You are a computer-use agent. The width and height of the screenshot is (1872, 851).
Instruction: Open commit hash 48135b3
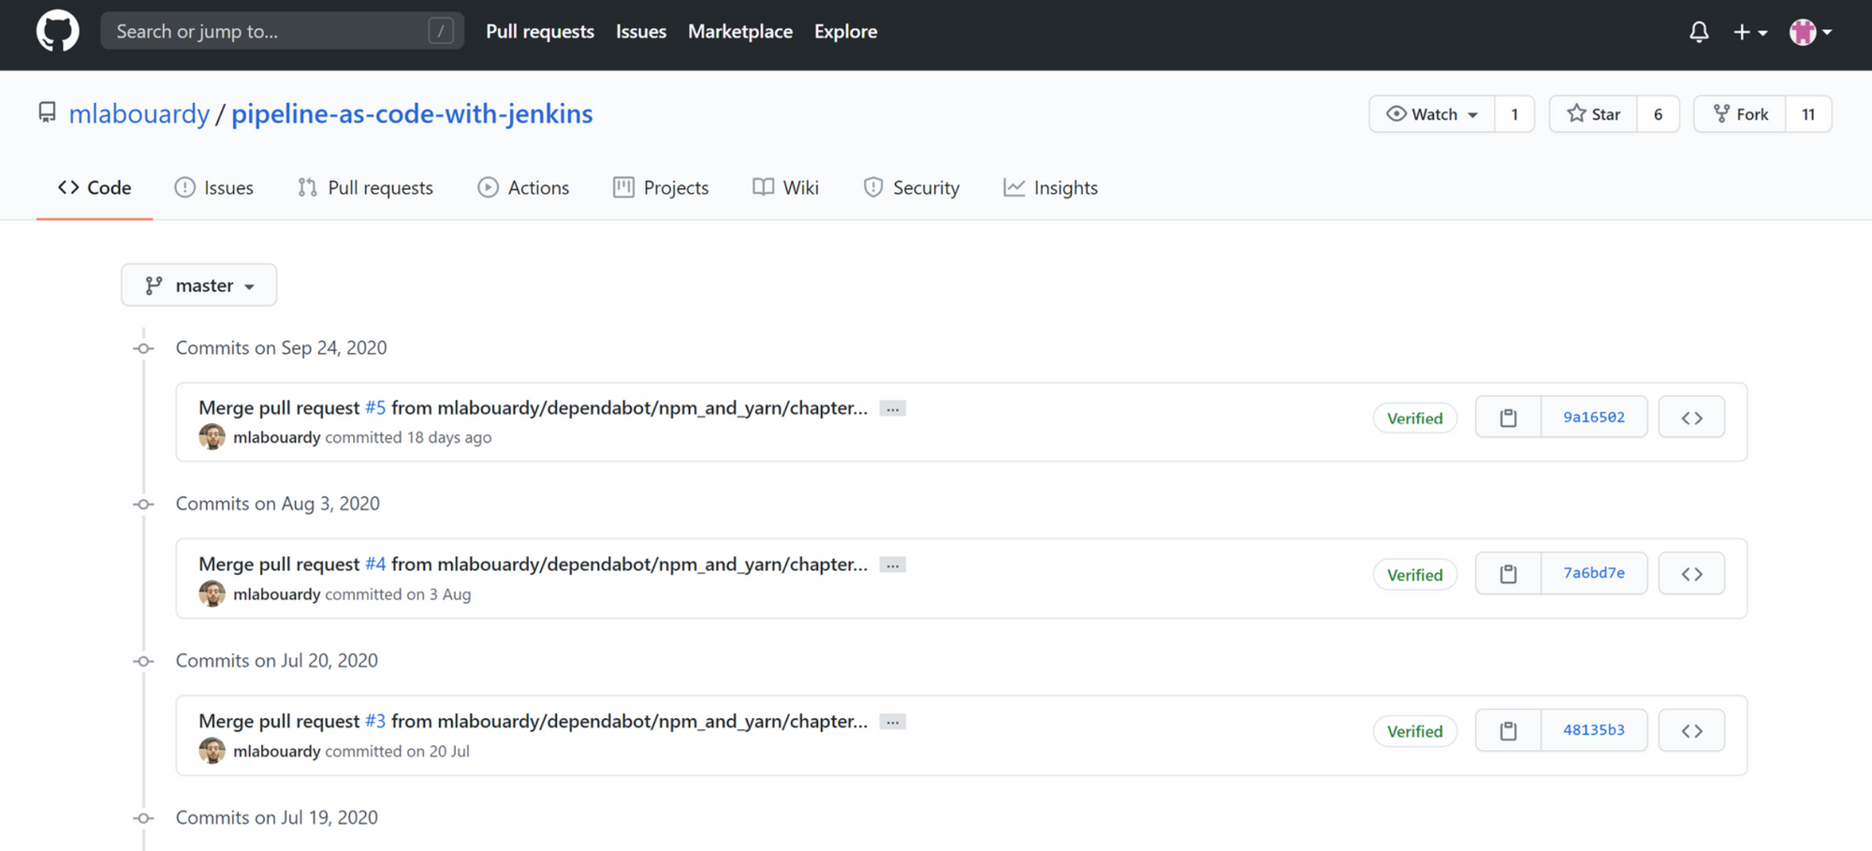pos(1594,730)
